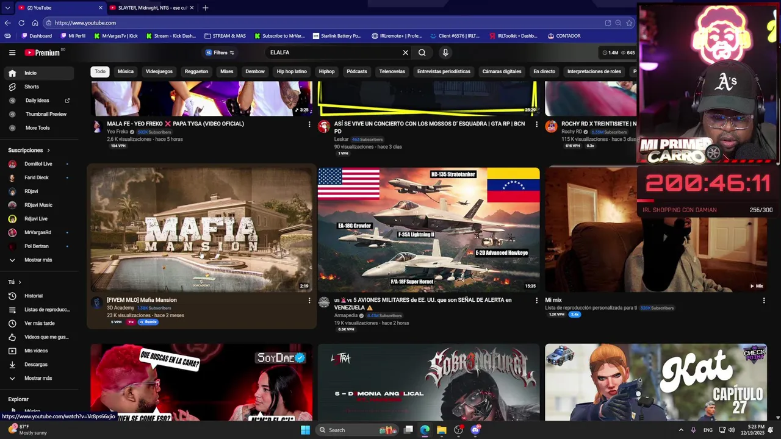Expand Mostrar más under Tú section
Viewport: 781px width, 439px height.
pos(39,378)
